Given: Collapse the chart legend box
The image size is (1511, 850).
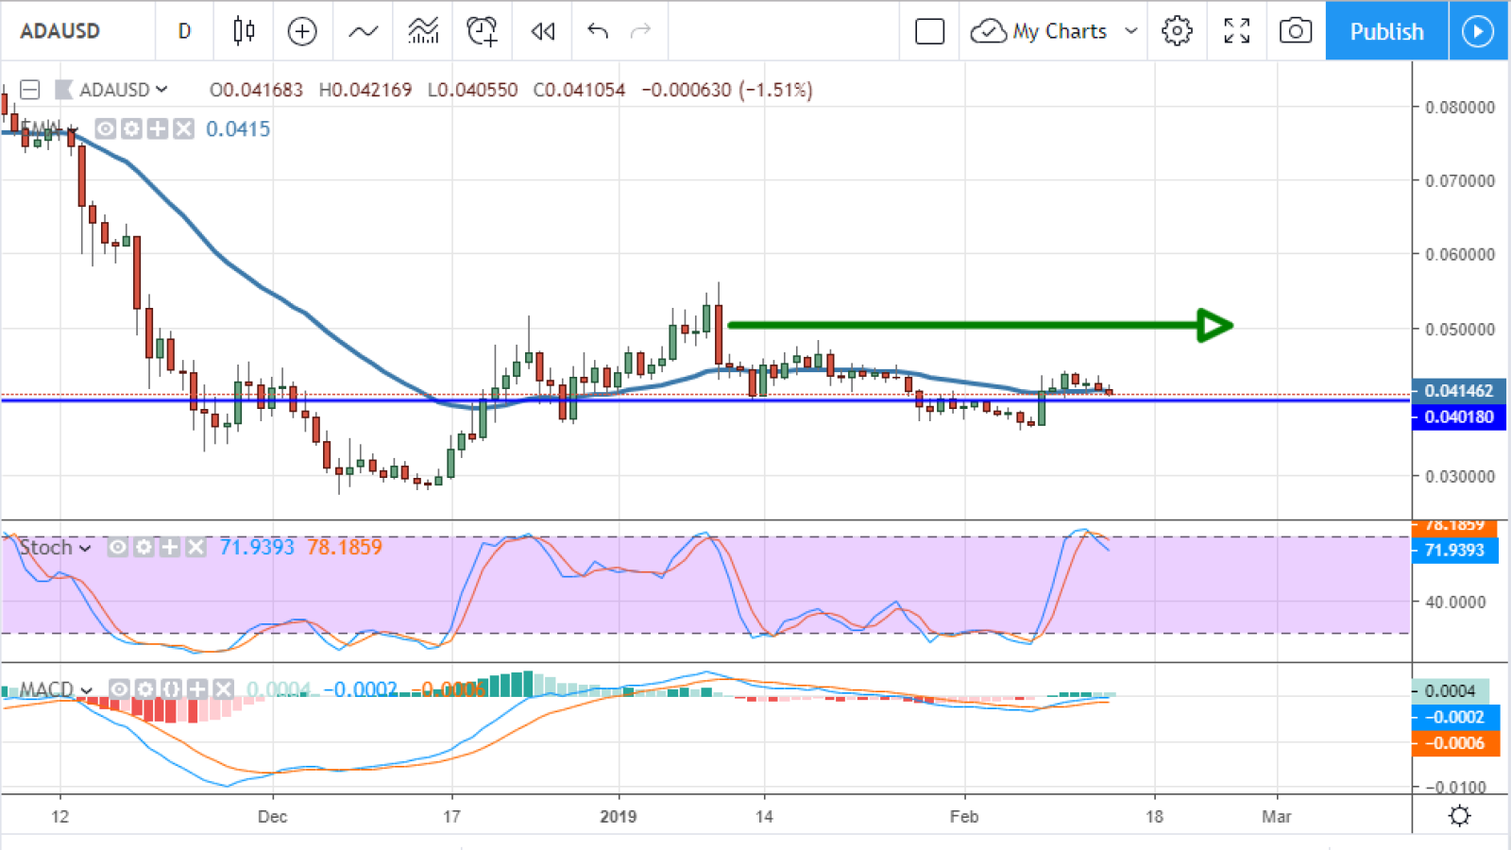Looking at the screenshot, I should [30, 90].
